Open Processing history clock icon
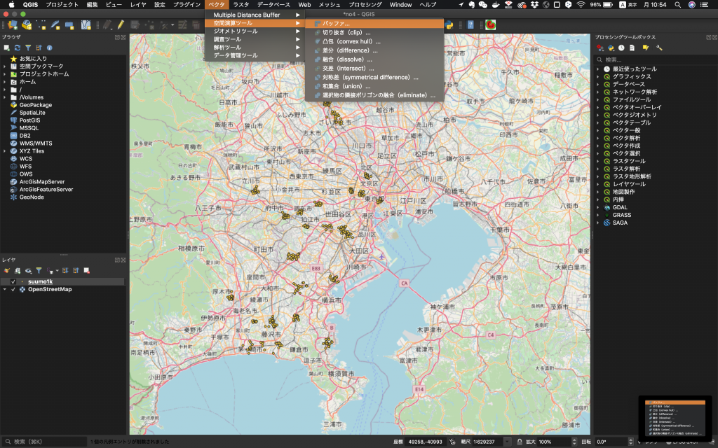Viewport: 718px width, 448px height. tap(621, 48)
